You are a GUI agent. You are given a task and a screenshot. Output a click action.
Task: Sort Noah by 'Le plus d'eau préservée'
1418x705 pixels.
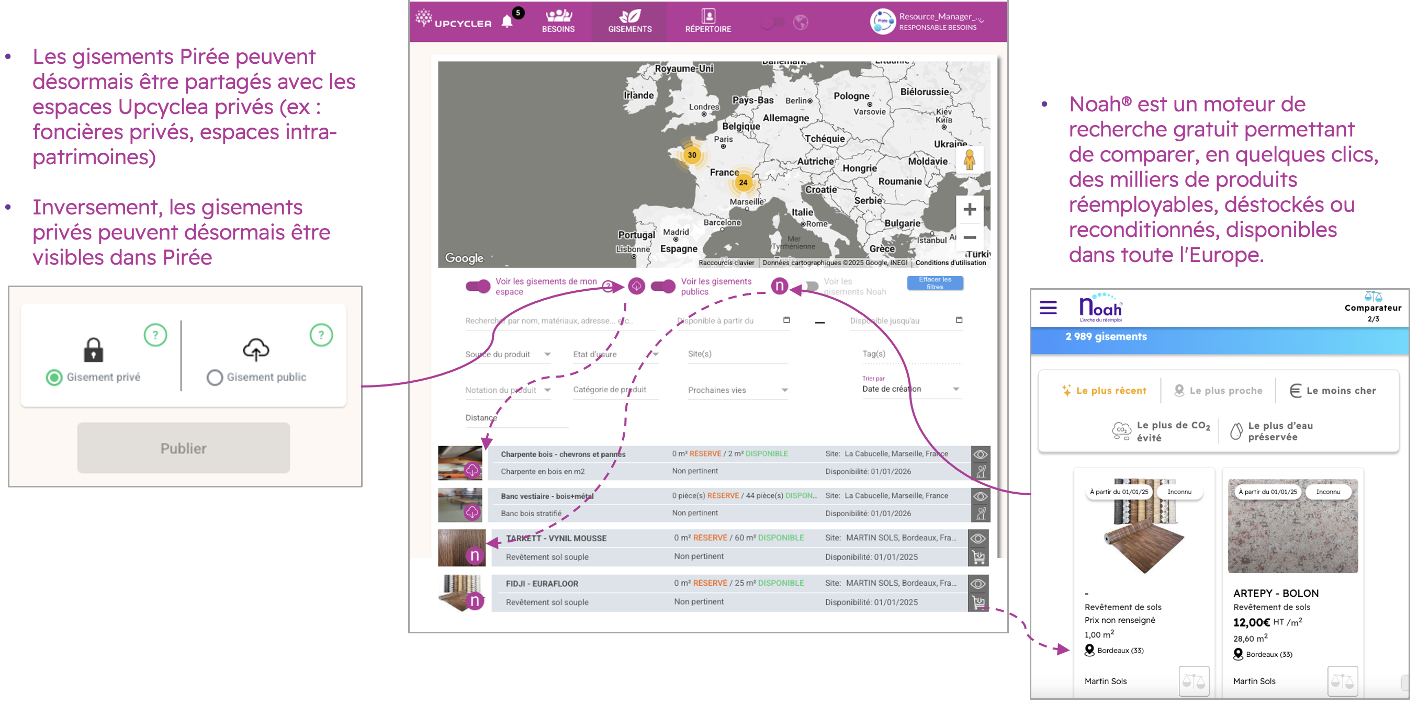[x=1271, y=431]
